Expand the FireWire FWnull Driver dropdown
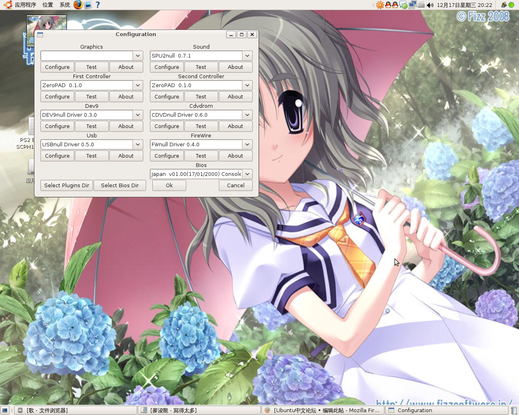Screen dimensions: 519x415 click(x=247, y=144)
